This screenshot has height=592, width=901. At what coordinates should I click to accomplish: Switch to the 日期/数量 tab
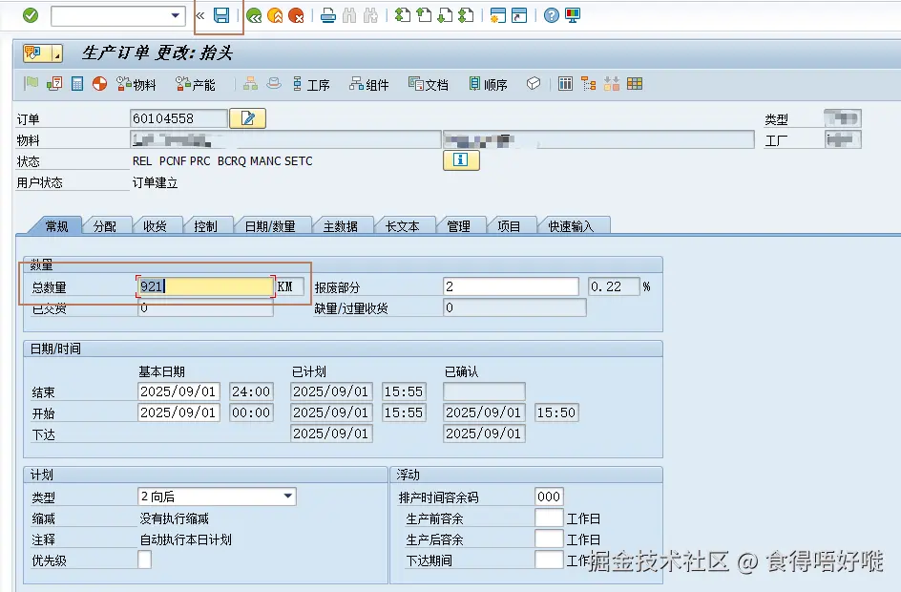pos(270,226)
